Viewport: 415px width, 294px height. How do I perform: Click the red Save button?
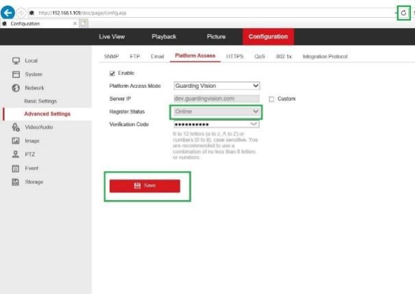(x=145, y=186)
